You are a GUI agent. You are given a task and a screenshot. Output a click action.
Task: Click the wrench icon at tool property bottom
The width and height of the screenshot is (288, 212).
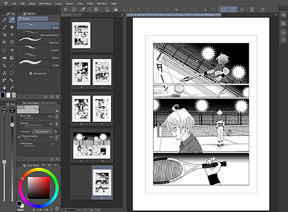58,159
